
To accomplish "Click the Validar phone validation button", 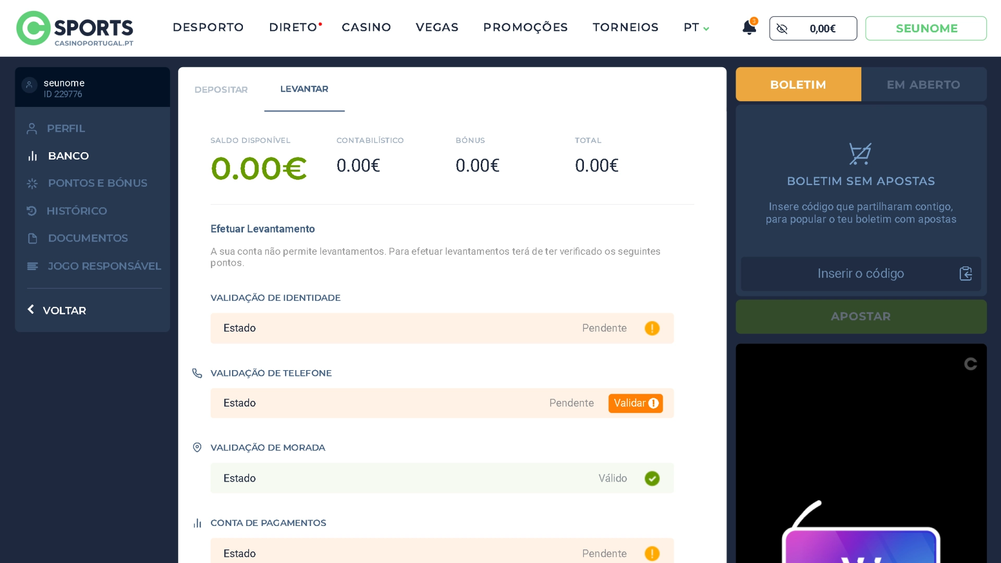I will (635, 403).
